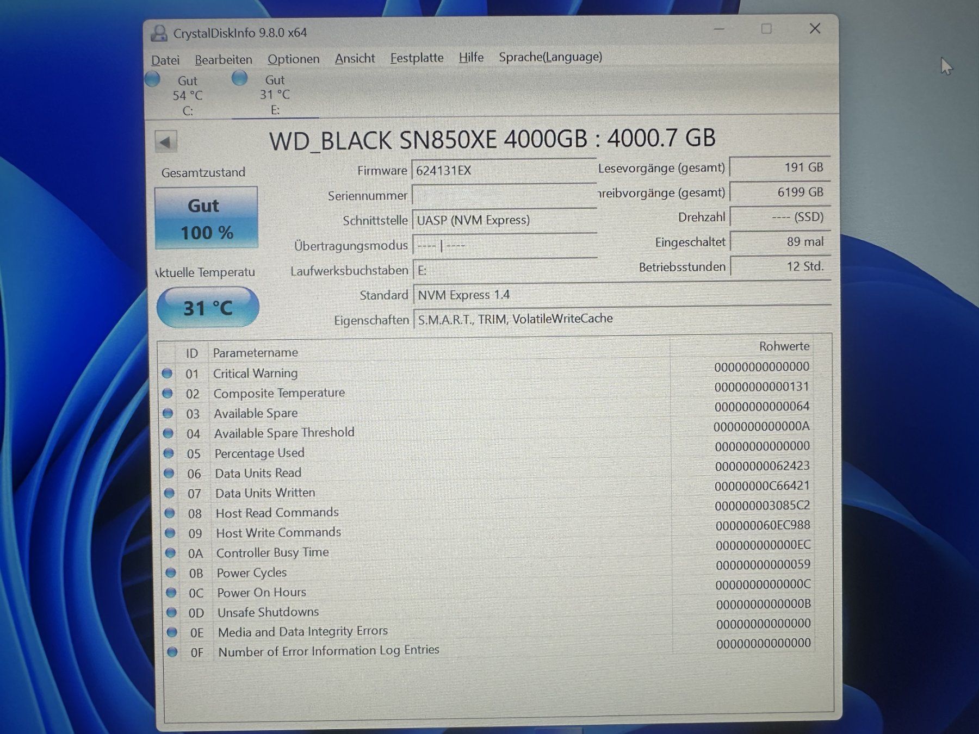Click the Gut 100 % health status button
979x734 pixels.
point(206,218)
